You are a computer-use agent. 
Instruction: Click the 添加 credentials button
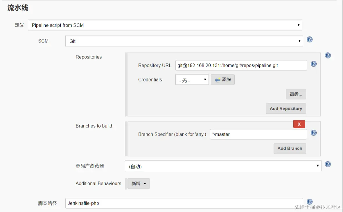click(x=223, y=79)
